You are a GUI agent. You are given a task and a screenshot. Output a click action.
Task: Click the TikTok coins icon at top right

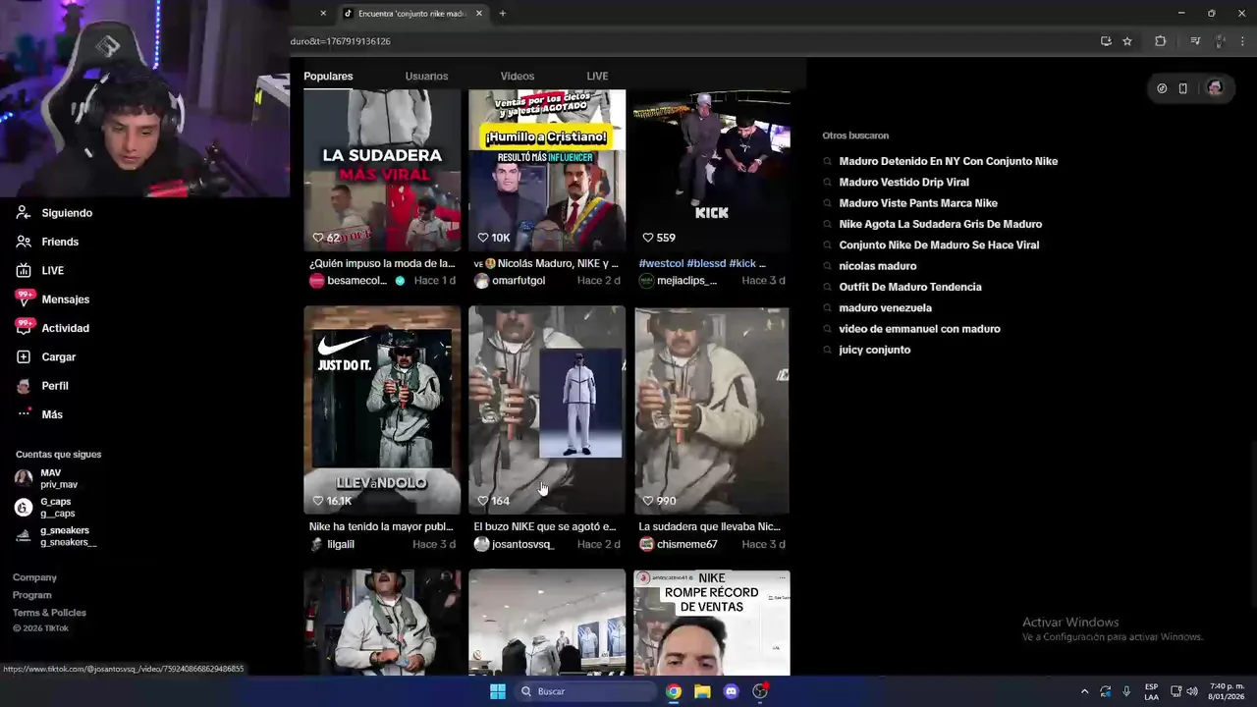click(x=1162, y=88)
